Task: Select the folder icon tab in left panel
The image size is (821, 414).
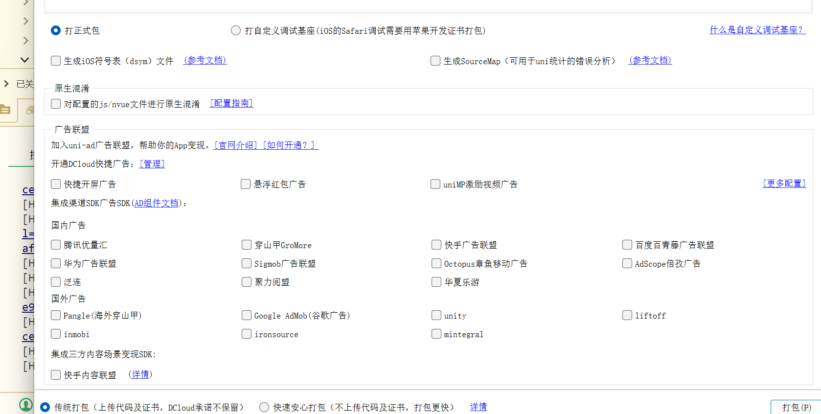Action: click(6, 110)
